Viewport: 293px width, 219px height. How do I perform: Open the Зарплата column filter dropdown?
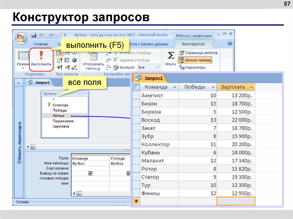[252, 87]
